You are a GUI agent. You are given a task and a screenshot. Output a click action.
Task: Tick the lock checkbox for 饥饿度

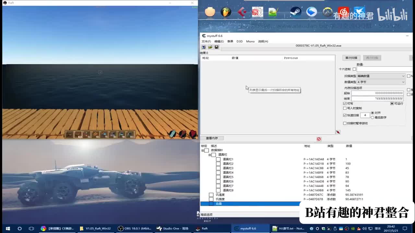[211, 199]
